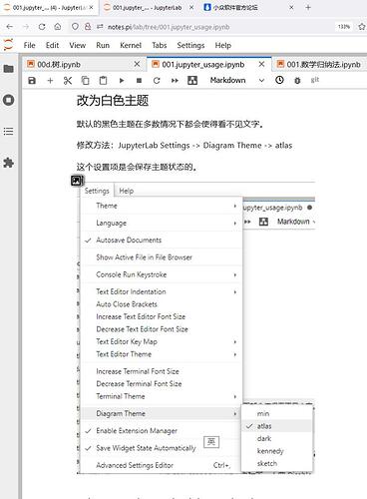Reload the page with the browser refresh button
This screenshot has width=367, height=499.
[42, 27]
